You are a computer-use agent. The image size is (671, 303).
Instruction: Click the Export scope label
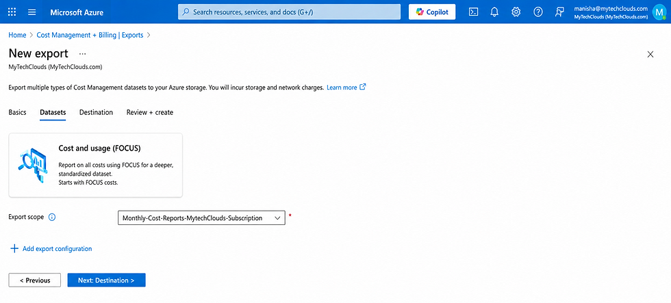coord(26,217)
